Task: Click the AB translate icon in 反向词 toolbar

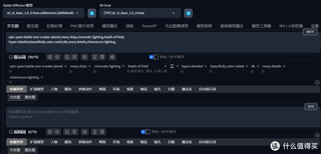Action: pyautogui.click(x=85, y=132)
